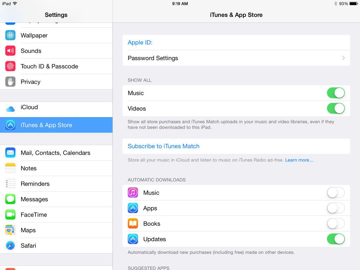Tap the Password Settings label
Image resolution: width=360 pixels, height=270 pixels.
tap(153, 58)
